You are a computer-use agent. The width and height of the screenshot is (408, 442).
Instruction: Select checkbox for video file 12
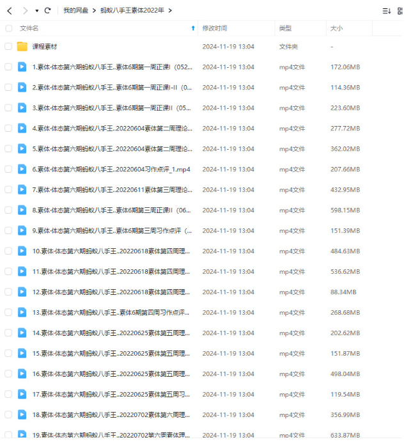click(8, 292)
